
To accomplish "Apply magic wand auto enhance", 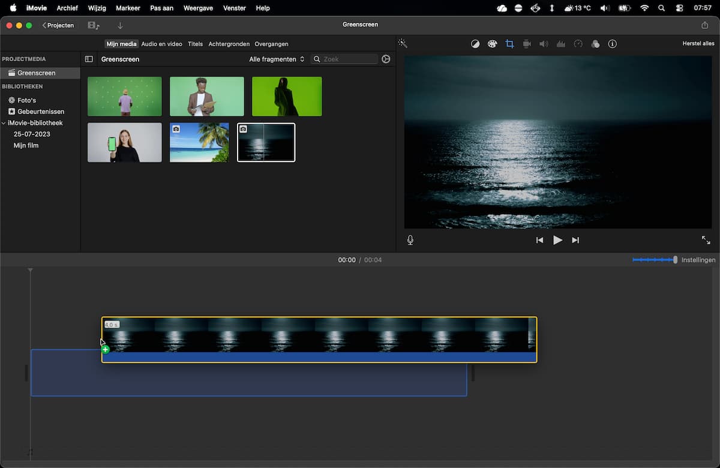I will point(403,43).
